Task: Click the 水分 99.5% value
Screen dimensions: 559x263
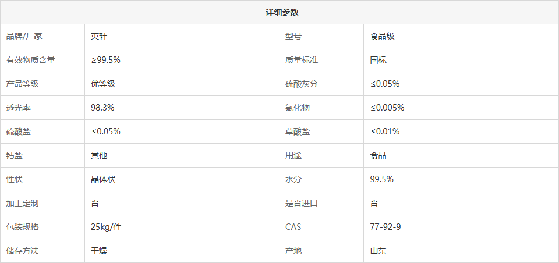Action: pyautogui.click(x=382, y=180)
